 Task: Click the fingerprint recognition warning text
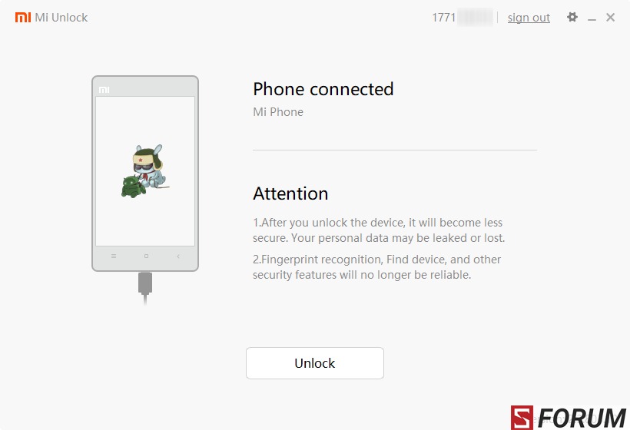pyautogui.click(x=377, y=267)
